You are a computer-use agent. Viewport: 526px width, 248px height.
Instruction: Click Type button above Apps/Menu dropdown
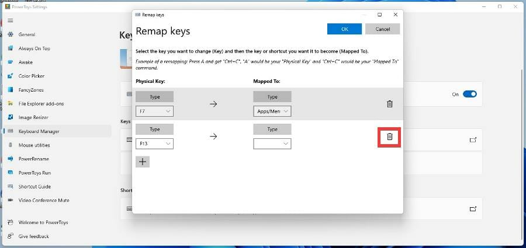click(x=272, y=97)
